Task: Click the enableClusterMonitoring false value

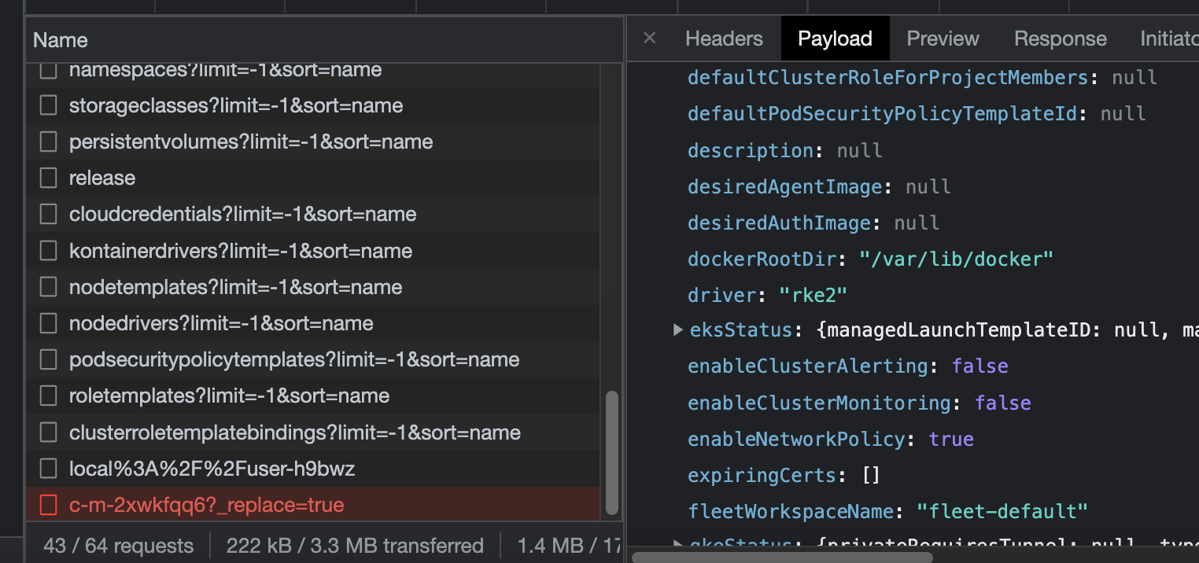Action: 1003,403
